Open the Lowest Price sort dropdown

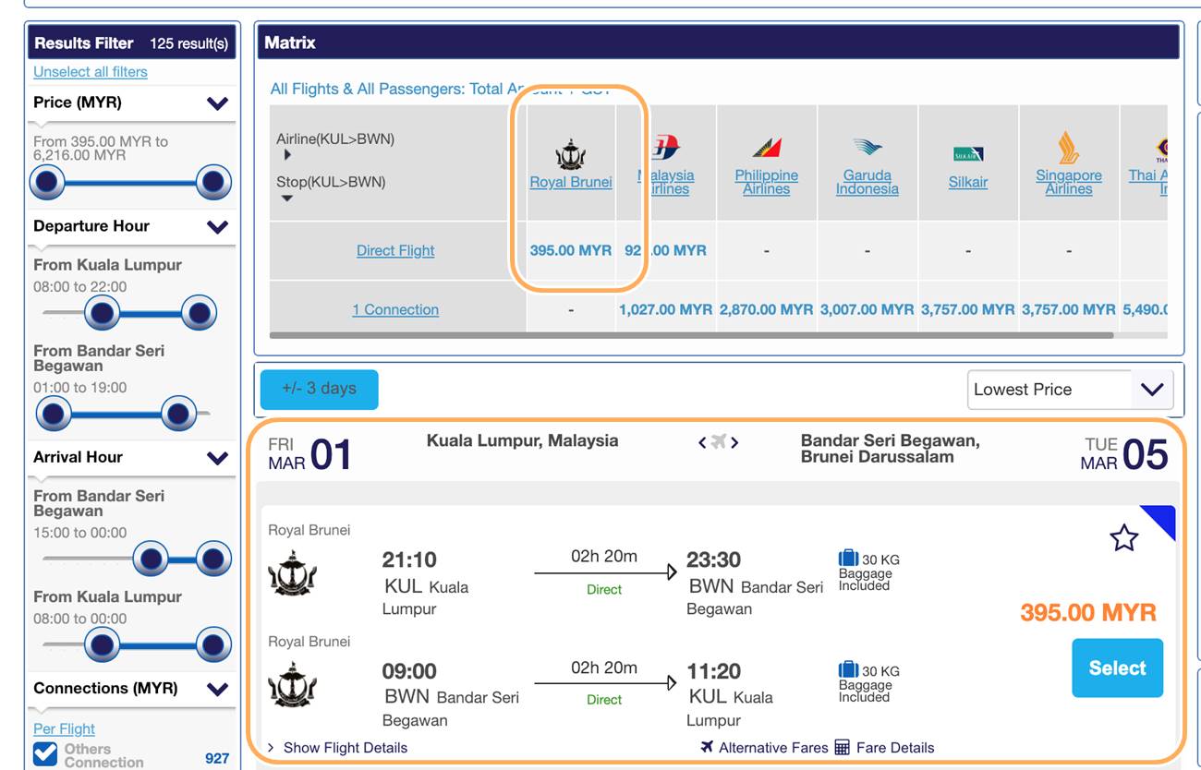(1070, 390)
